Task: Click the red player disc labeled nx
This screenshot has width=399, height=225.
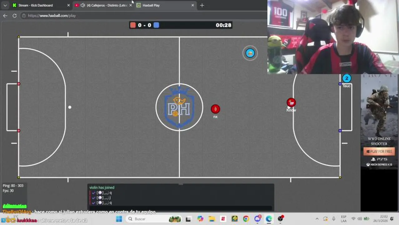Action: (215, 109)
